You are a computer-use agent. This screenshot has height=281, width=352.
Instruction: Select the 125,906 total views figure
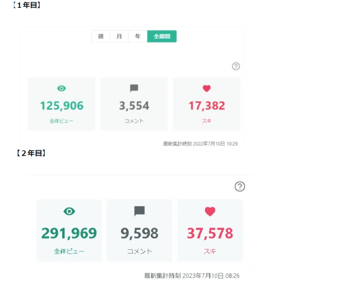point(62,106)
